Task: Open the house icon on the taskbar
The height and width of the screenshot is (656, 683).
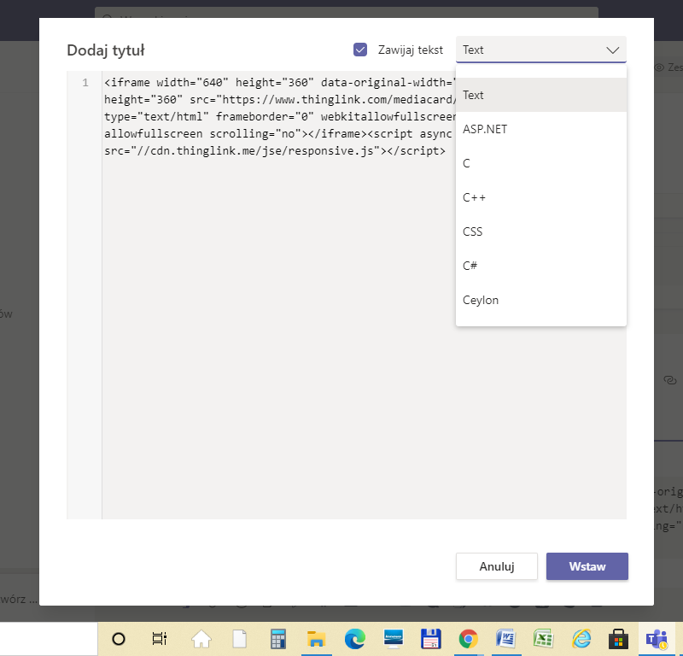Action: (x=201, y=639)
